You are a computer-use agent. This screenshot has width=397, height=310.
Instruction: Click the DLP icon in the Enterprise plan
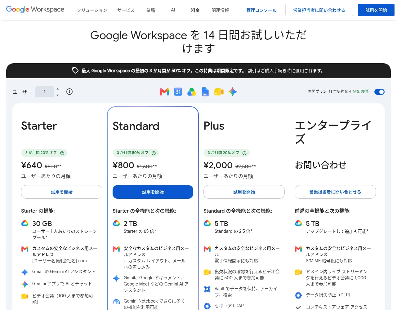[298, 295]
